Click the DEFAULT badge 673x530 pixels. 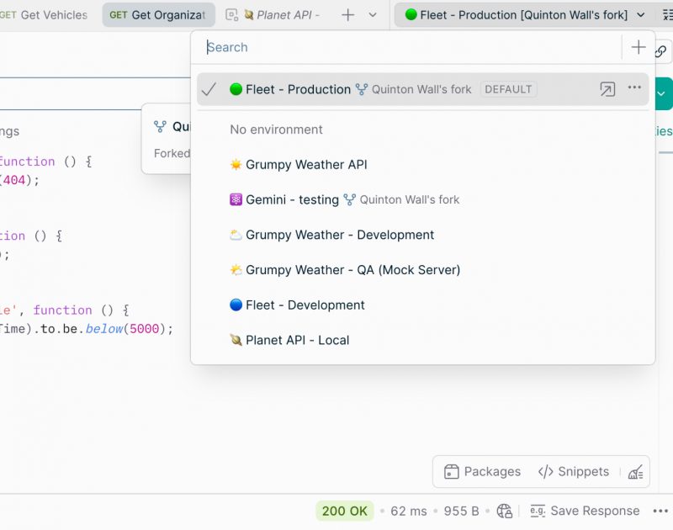coord(508,89)
